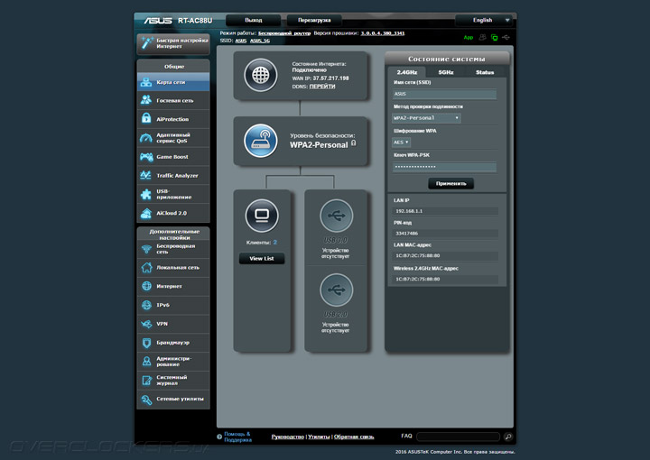Click the View List button
650x460 pixels.
point(262,259)
